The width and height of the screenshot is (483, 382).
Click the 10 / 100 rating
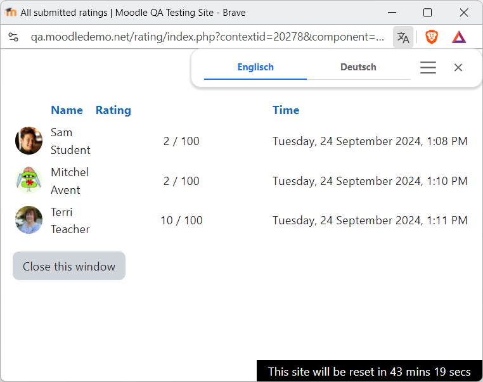(x=181, y=220)
